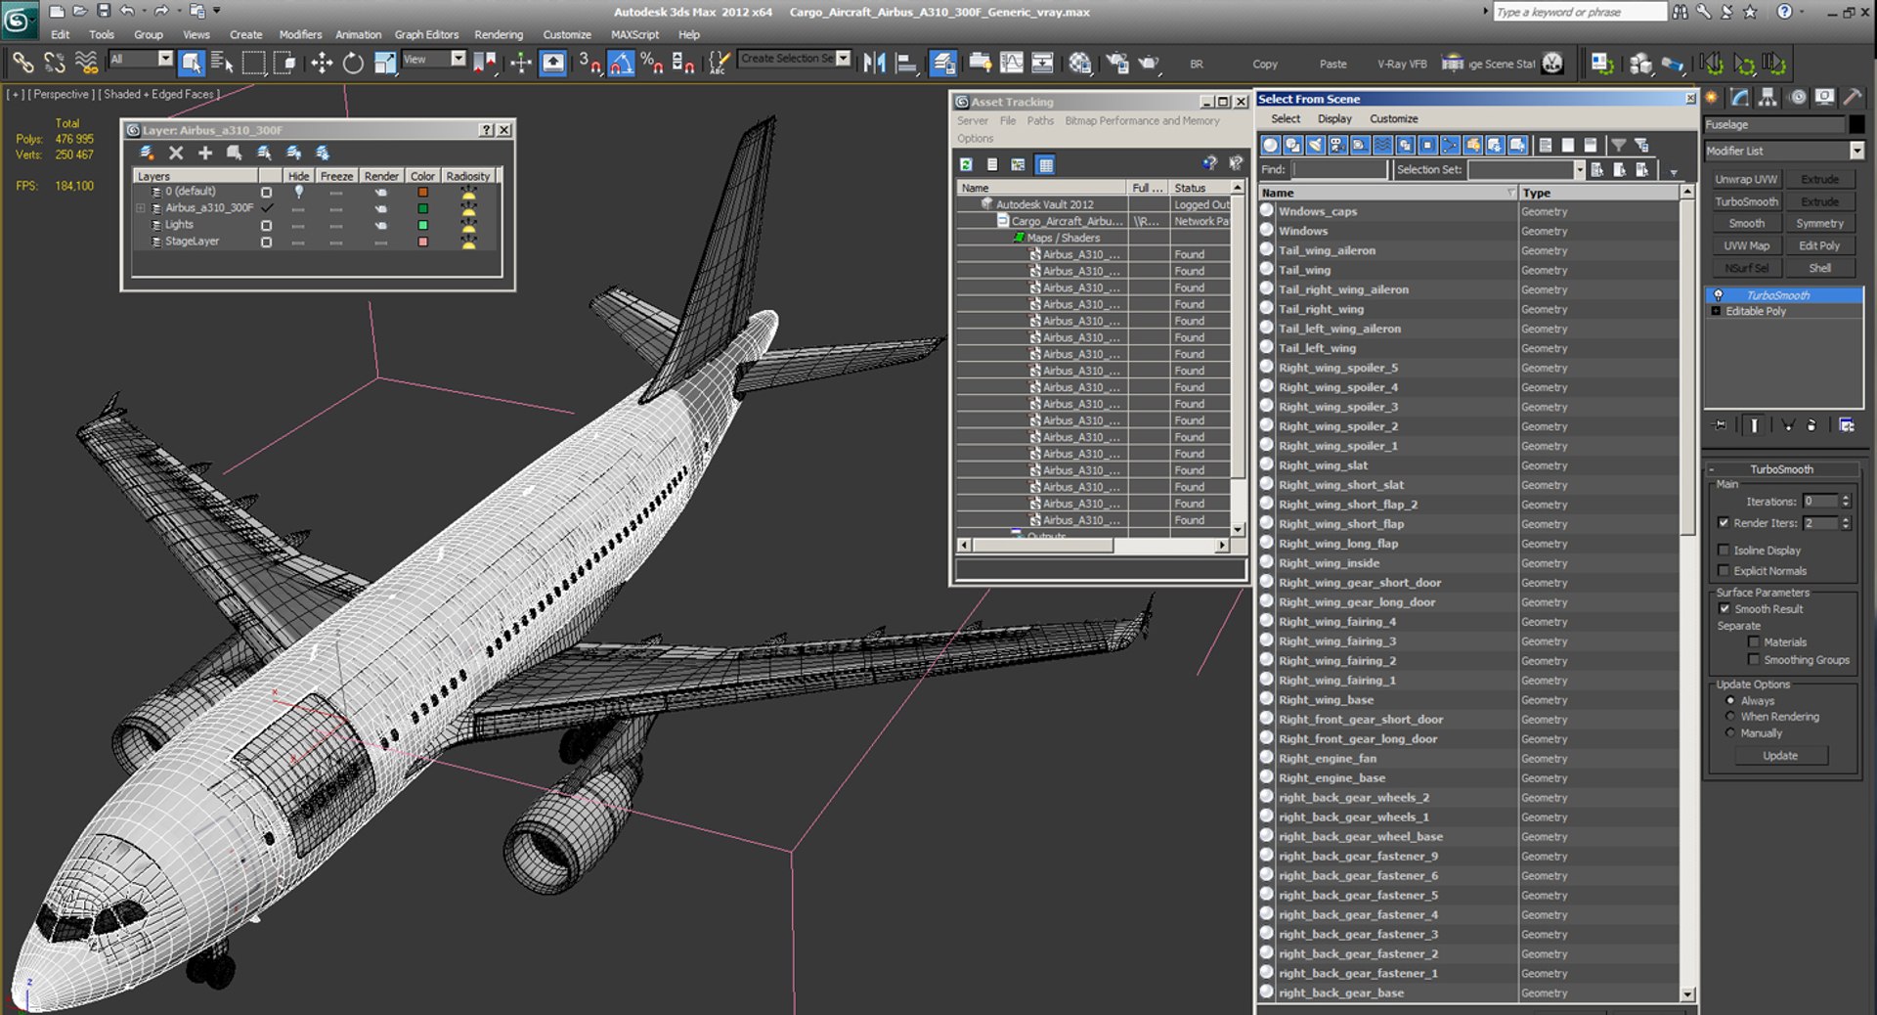Screen dimensions: 1877x1015
Task: Save file using quick access toolbar icon
Action: tap(104, 11)
